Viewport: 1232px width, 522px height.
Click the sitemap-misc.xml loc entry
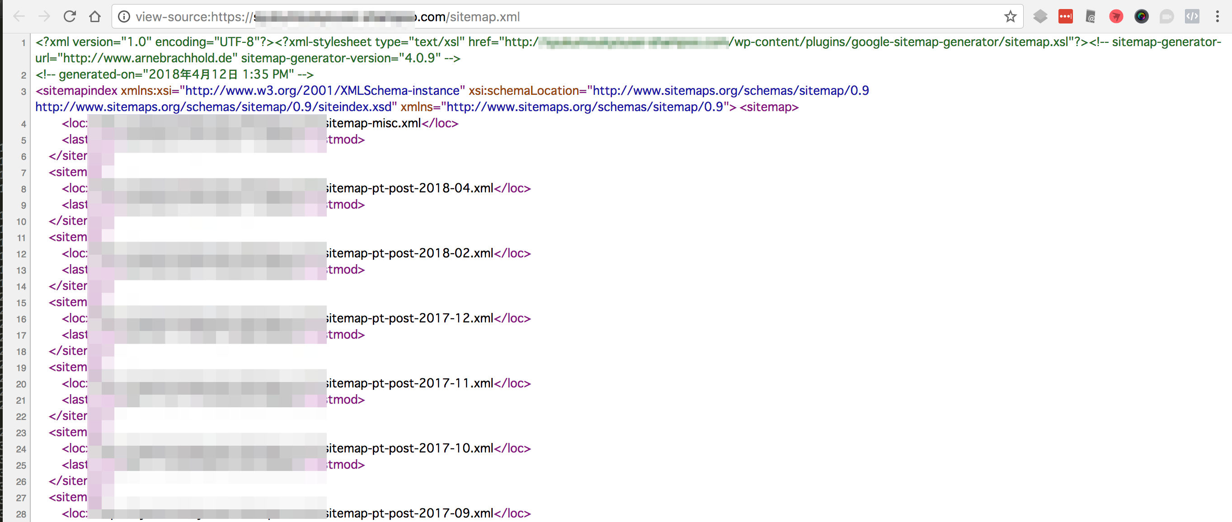point(373,123)
